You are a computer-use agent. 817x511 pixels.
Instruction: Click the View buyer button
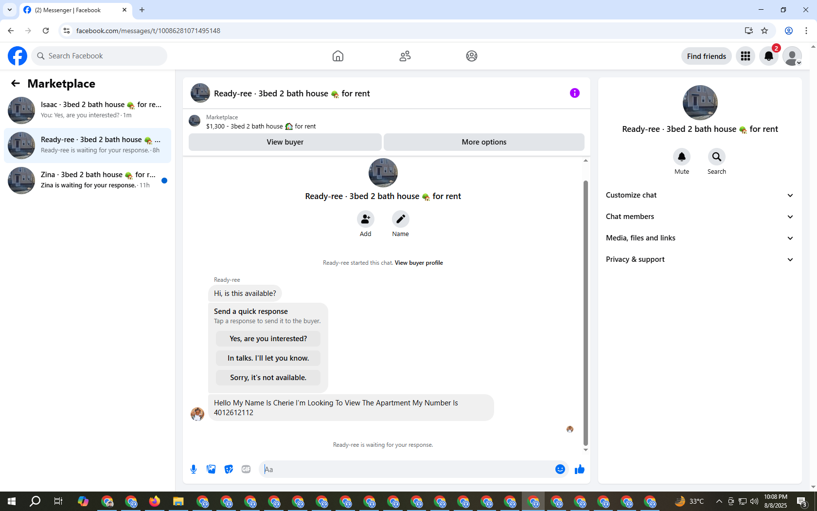click(x=285, y=142)
